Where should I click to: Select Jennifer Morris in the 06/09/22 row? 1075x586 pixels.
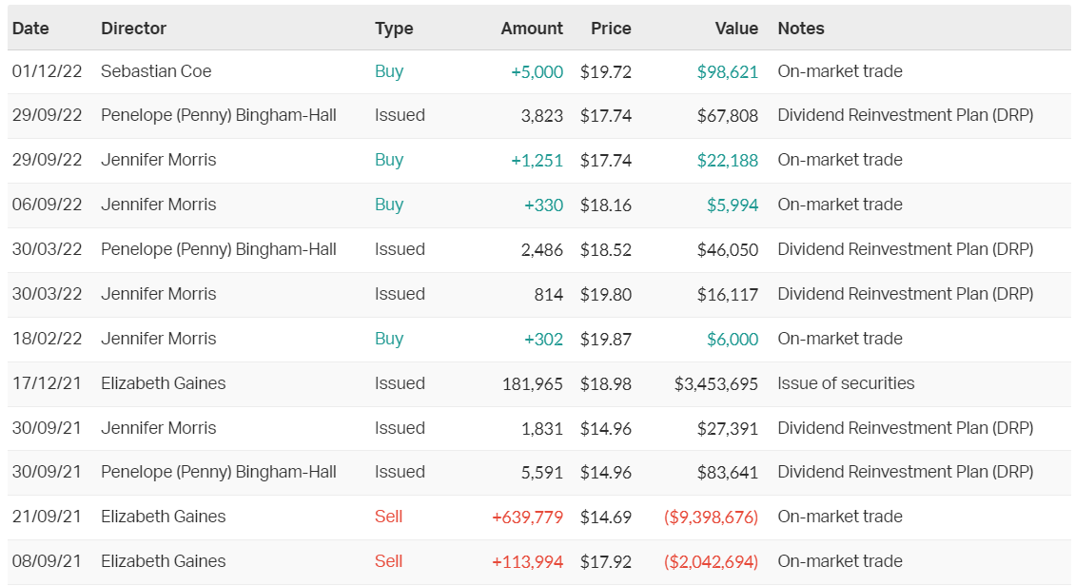158,205
